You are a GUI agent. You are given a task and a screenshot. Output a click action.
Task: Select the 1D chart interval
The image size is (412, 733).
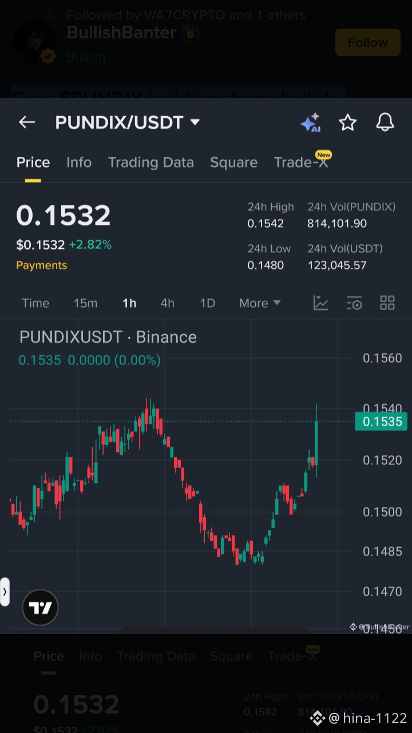[207, 303]
